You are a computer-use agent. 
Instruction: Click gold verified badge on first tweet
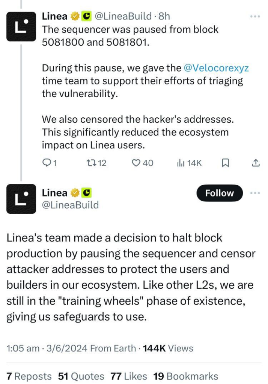[75, 16]
